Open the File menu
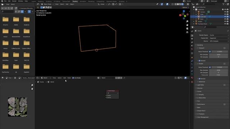This screenshot has width=230, height=129. [5, 1]
